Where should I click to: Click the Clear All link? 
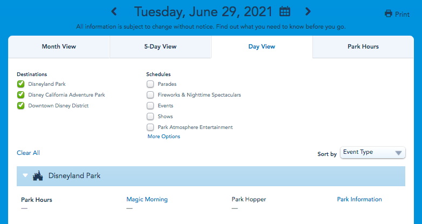click(x=28, y=153)
